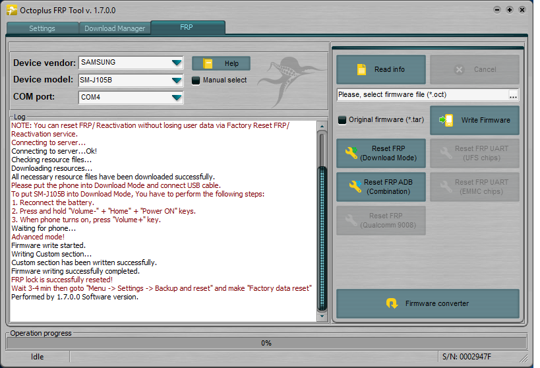Click log line "Downloading resources..."

click(51, 168)
